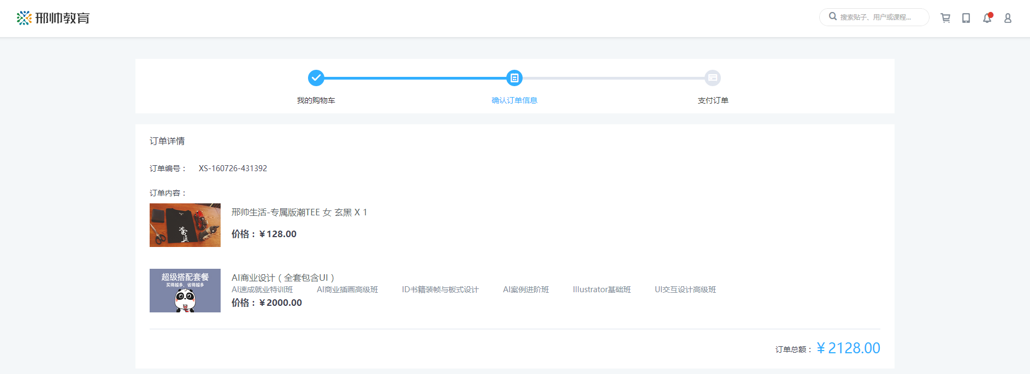Click the completed checkmark step icon
Image resolution: width=1030 pixels, height=374 pixels.
pyautogui.click(x=316, y=78)
